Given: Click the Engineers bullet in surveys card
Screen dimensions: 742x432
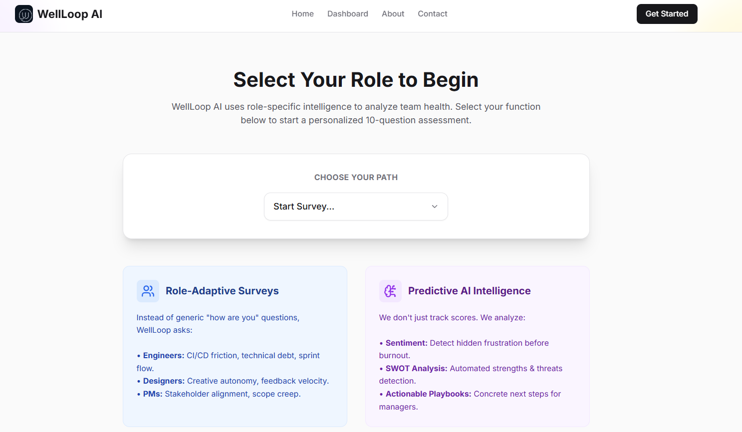Looking at the screenshot, I should pyautogui.click(x=229, y=362).
